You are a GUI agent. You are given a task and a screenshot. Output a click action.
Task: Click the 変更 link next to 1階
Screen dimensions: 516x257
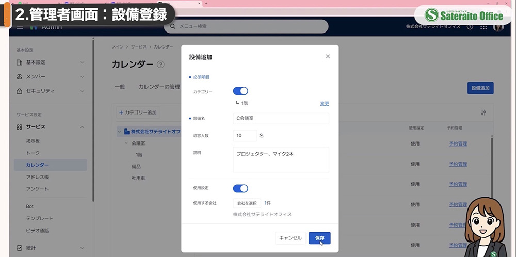coord(325,104)
